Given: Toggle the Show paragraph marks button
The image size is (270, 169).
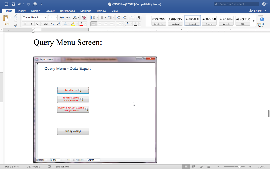Looking at the screenshot, I should pos(139,18).
